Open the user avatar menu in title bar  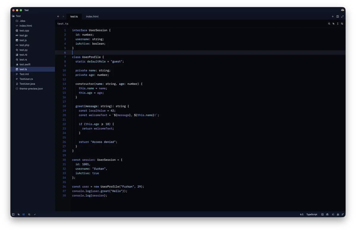342,10
